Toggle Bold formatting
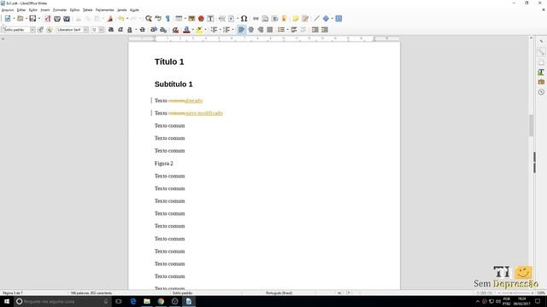The image size is (547, 307). click(x=111, y=30)
